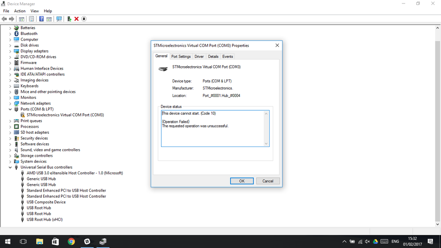Click the red X Uninstall device icon

pos(76,19)
